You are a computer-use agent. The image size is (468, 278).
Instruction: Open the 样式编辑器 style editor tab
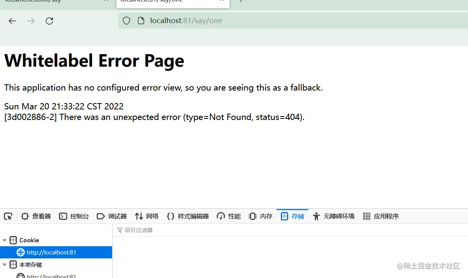[x=188, y=216]
